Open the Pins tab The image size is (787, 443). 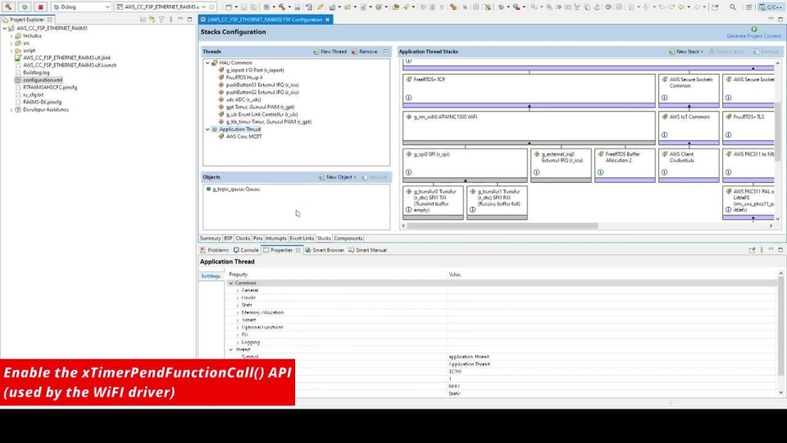pyautogui.click(x=257, y=239)
